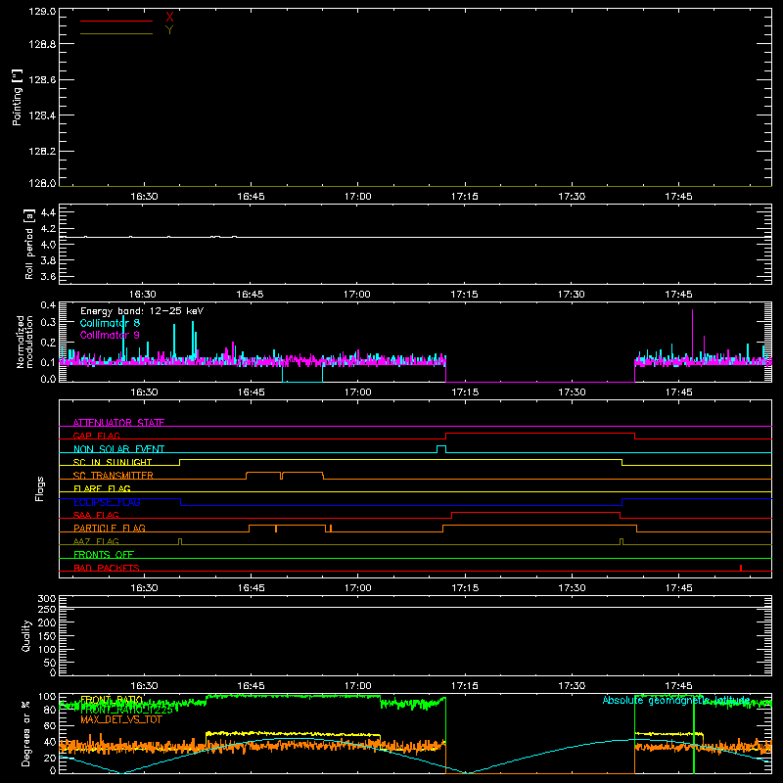Screen dimensions: 783x783
Task: Click the PARTICLE_FLAG label
Action: point(110,529)
